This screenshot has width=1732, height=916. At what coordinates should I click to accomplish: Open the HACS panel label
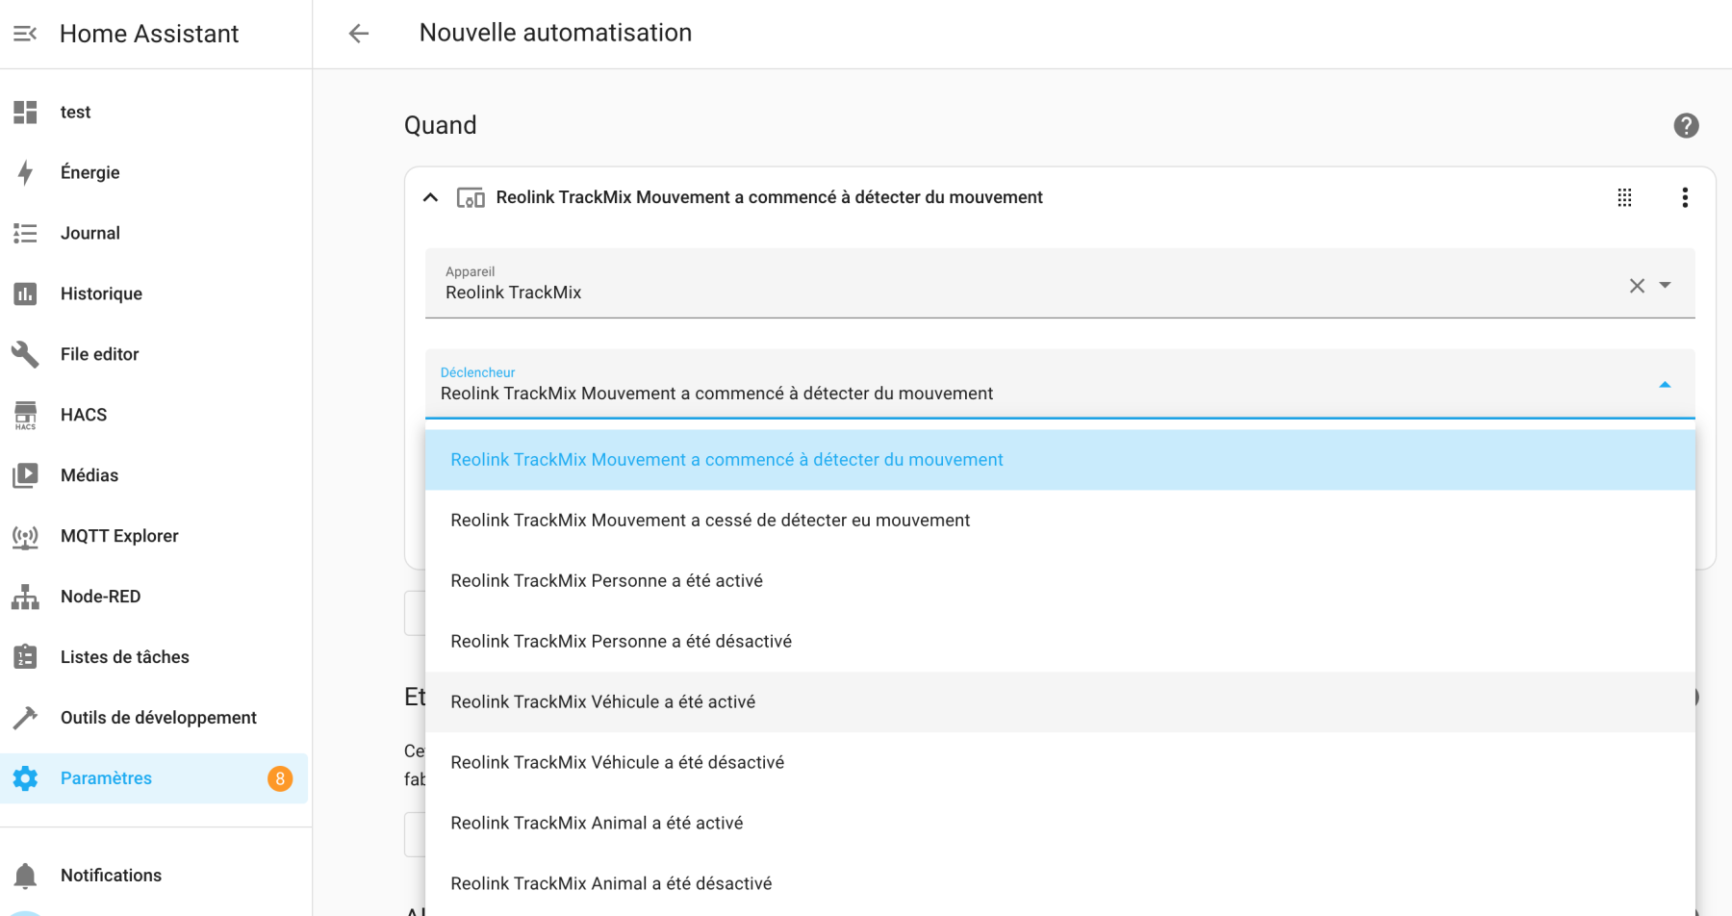84,416
